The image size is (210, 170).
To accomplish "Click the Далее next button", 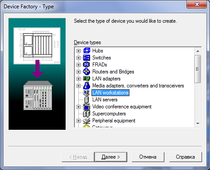I will 111,157.
